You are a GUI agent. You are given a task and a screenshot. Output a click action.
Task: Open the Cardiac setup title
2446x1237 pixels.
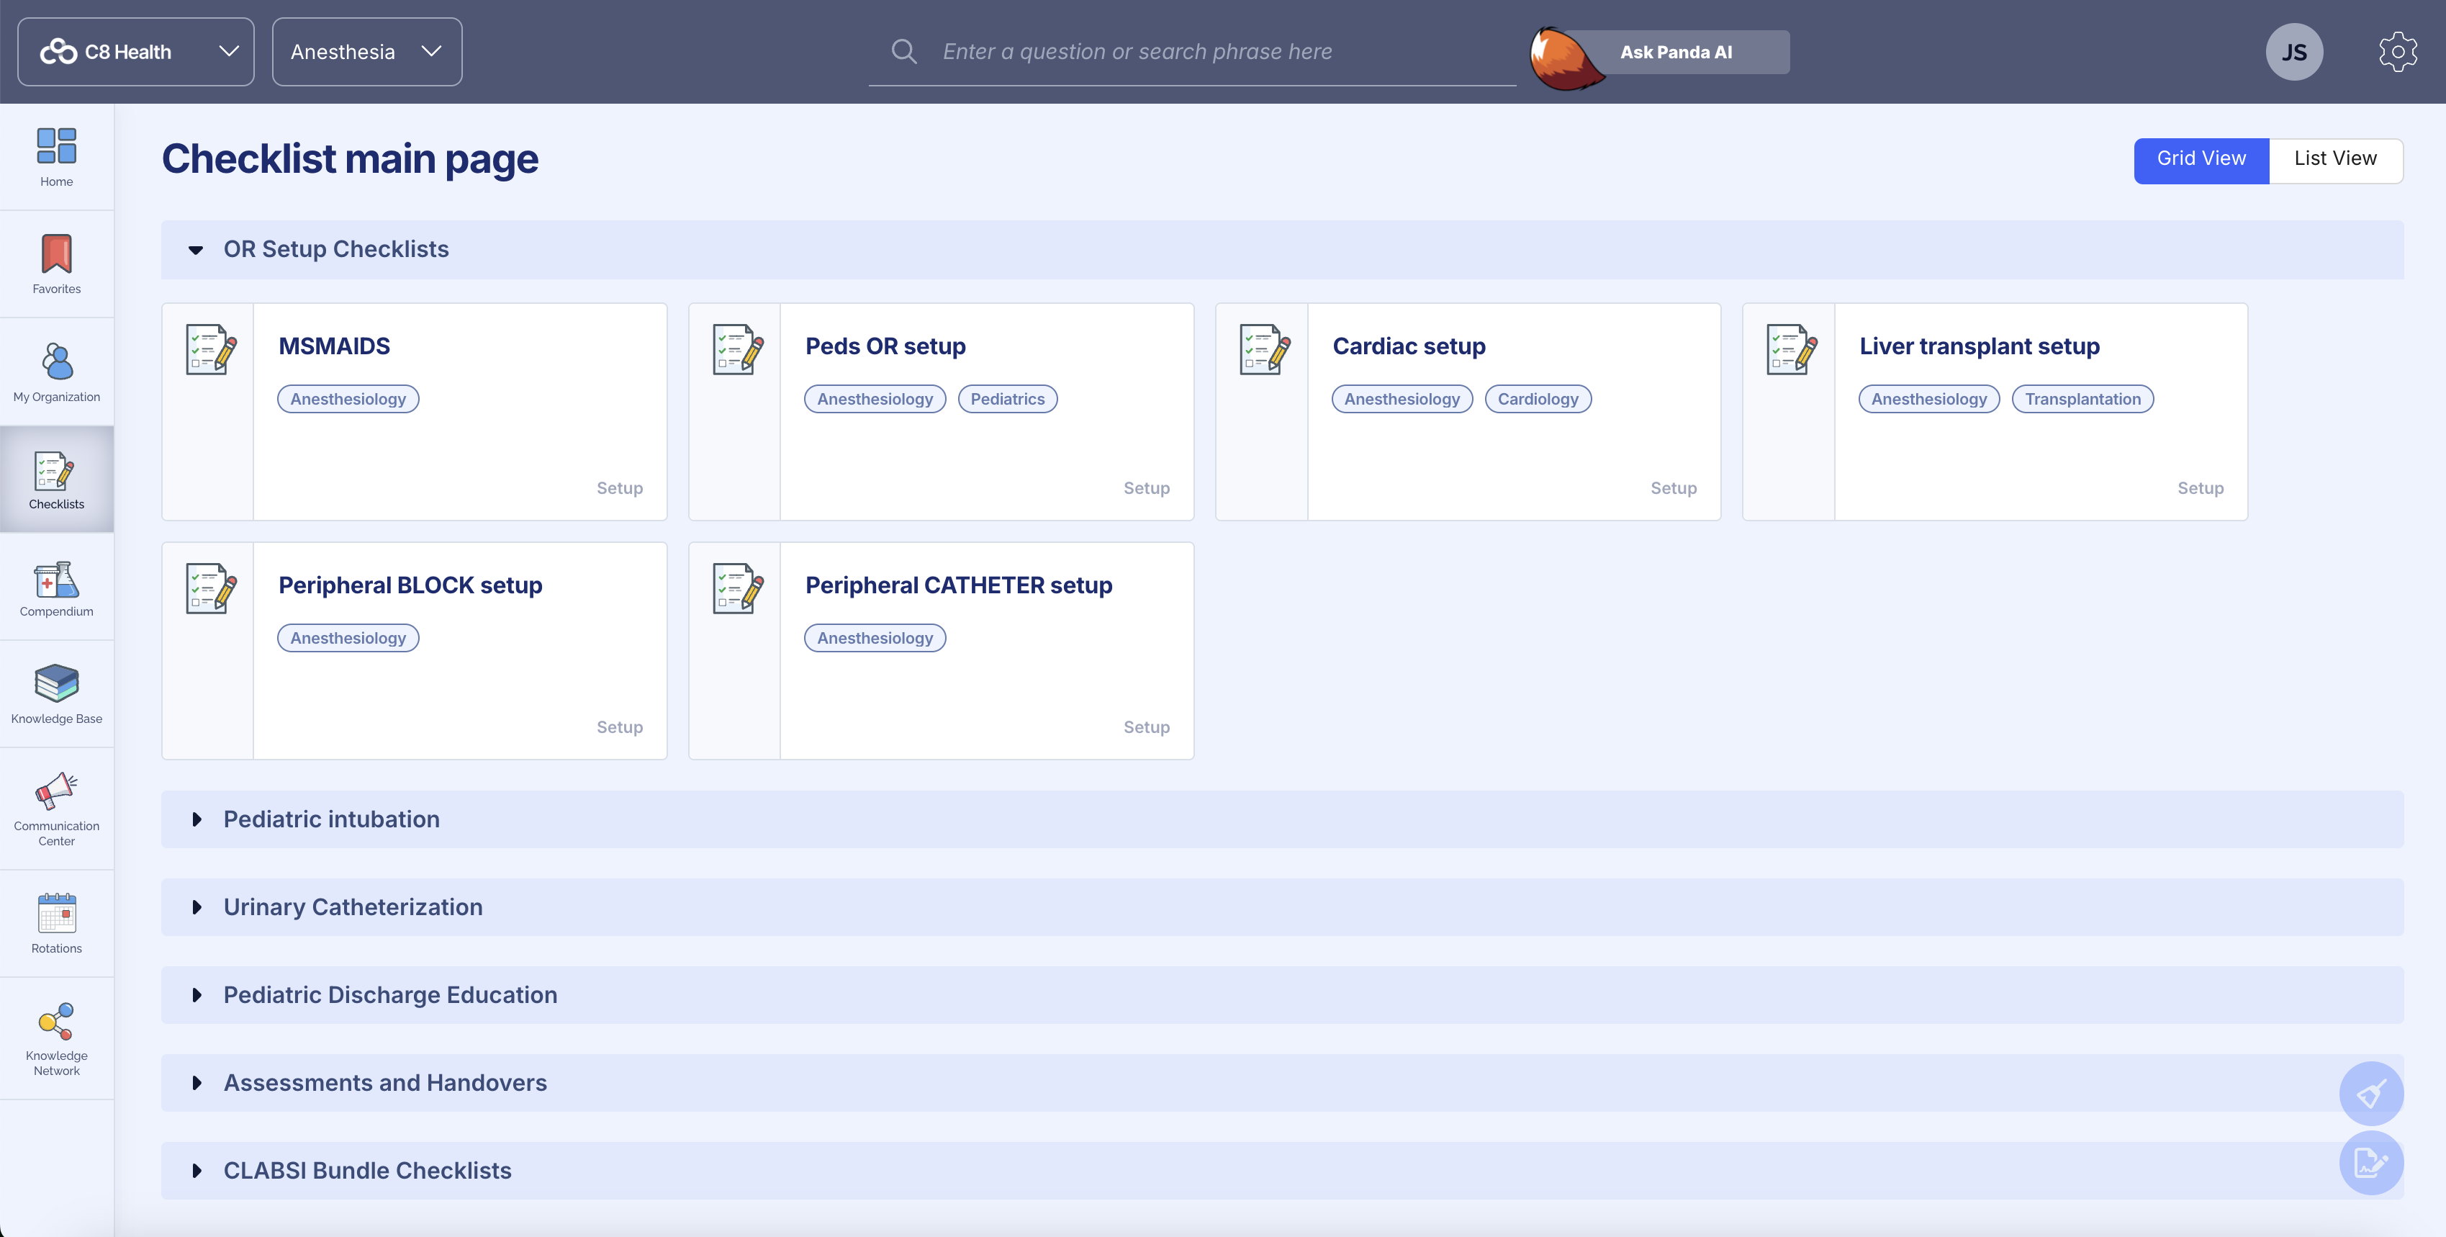point(1409,346)
